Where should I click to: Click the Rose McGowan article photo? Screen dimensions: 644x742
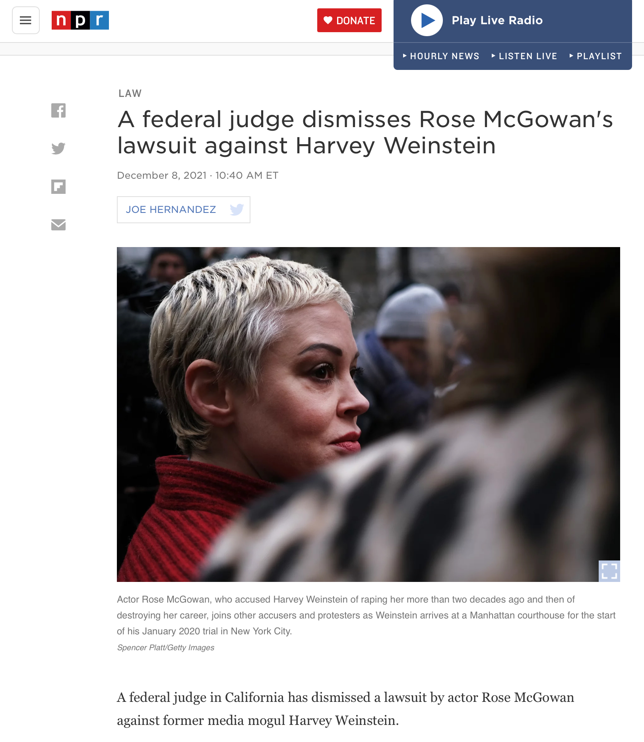click(369, 414)
